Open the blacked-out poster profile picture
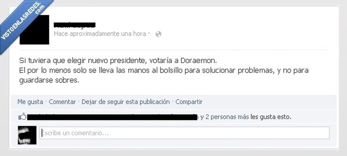The image size is (347, 156). 34,30
